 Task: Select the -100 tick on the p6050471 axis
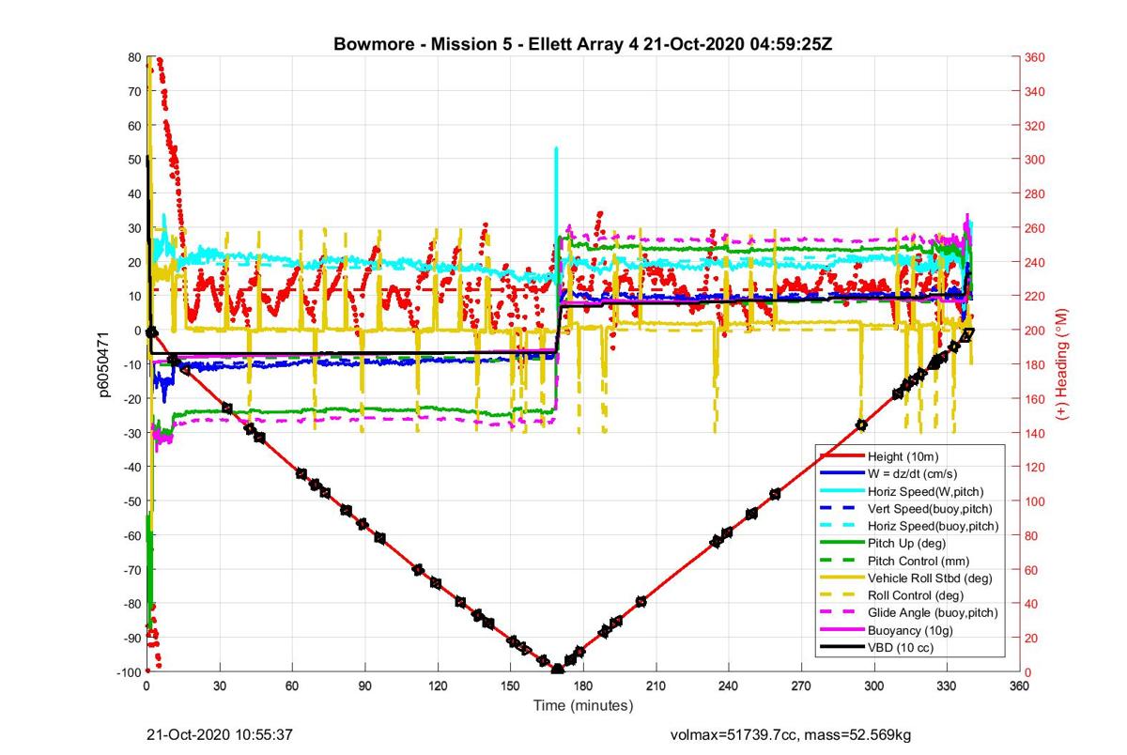pyautogui.click(x=130, y=672)
